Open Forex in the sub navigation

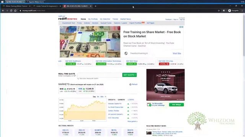[x=79, y=23]
